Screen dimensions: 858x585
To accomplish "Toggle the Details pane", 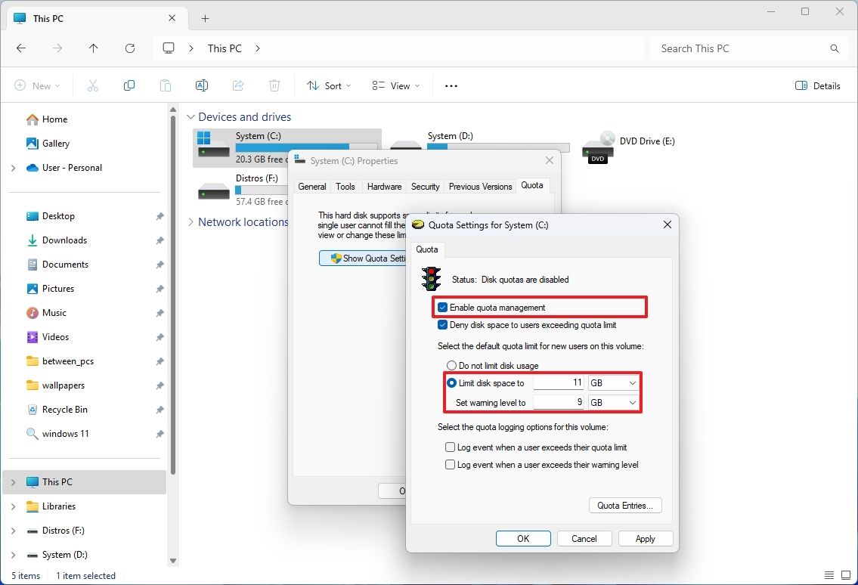I will 817,85.
